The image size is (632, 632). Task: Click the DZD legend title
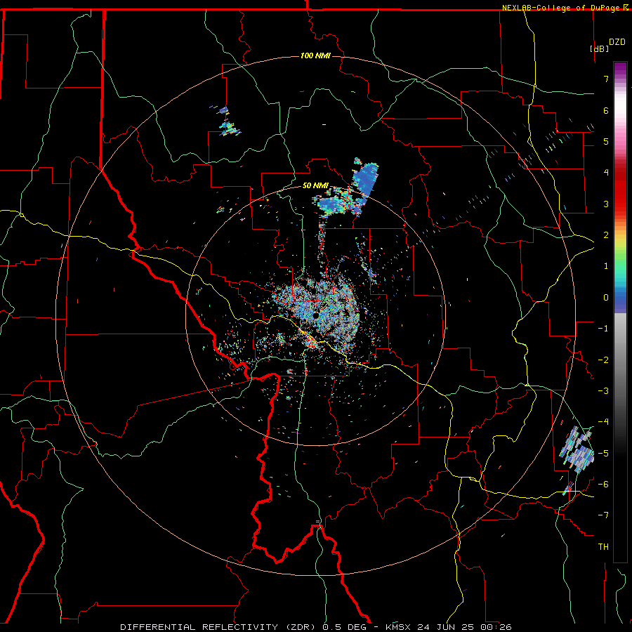coord(617,42)
